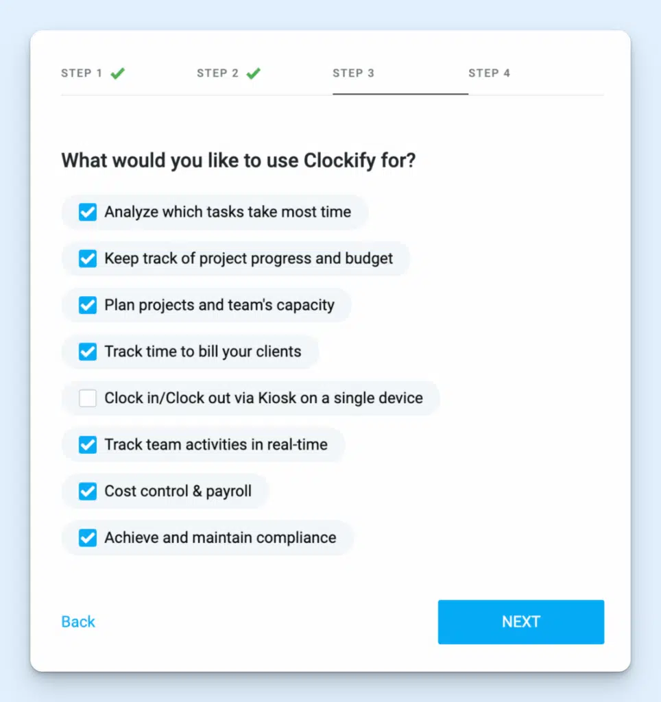
Task: Click the underline indicator below STEP 3
Action: 400,94
